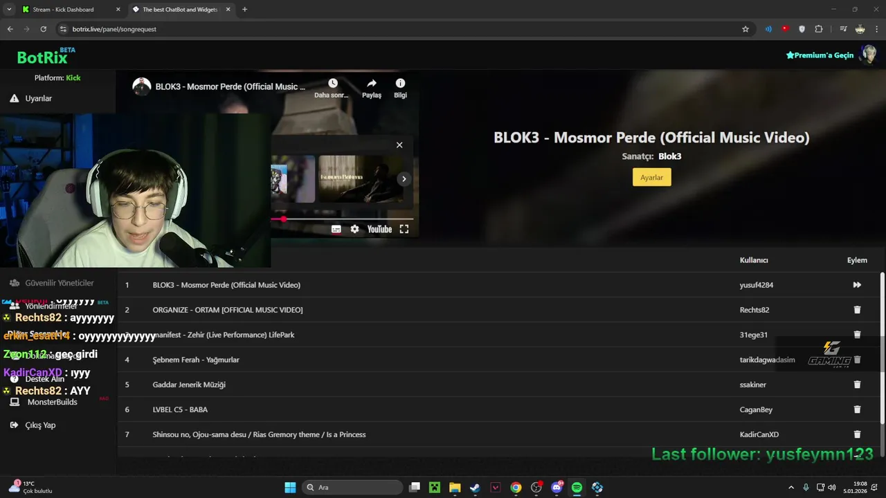886x498 pixels.
Task: Open Steam from the taskbar
Action: (x=475, y=488)
